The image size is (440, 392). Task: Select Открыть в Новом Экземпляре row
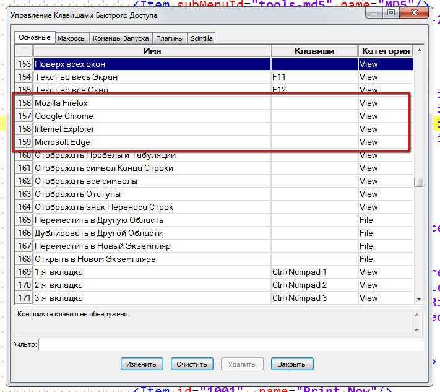(214, 259)
